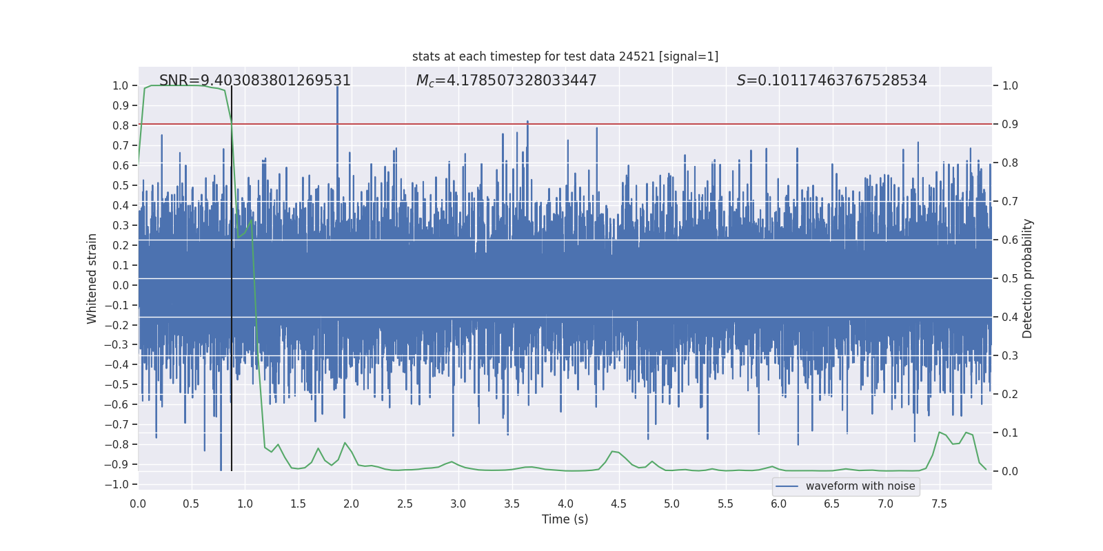Select the S=0.1011 annotation text
Screen dimensions: 1103x551
[x=831, y=81]
